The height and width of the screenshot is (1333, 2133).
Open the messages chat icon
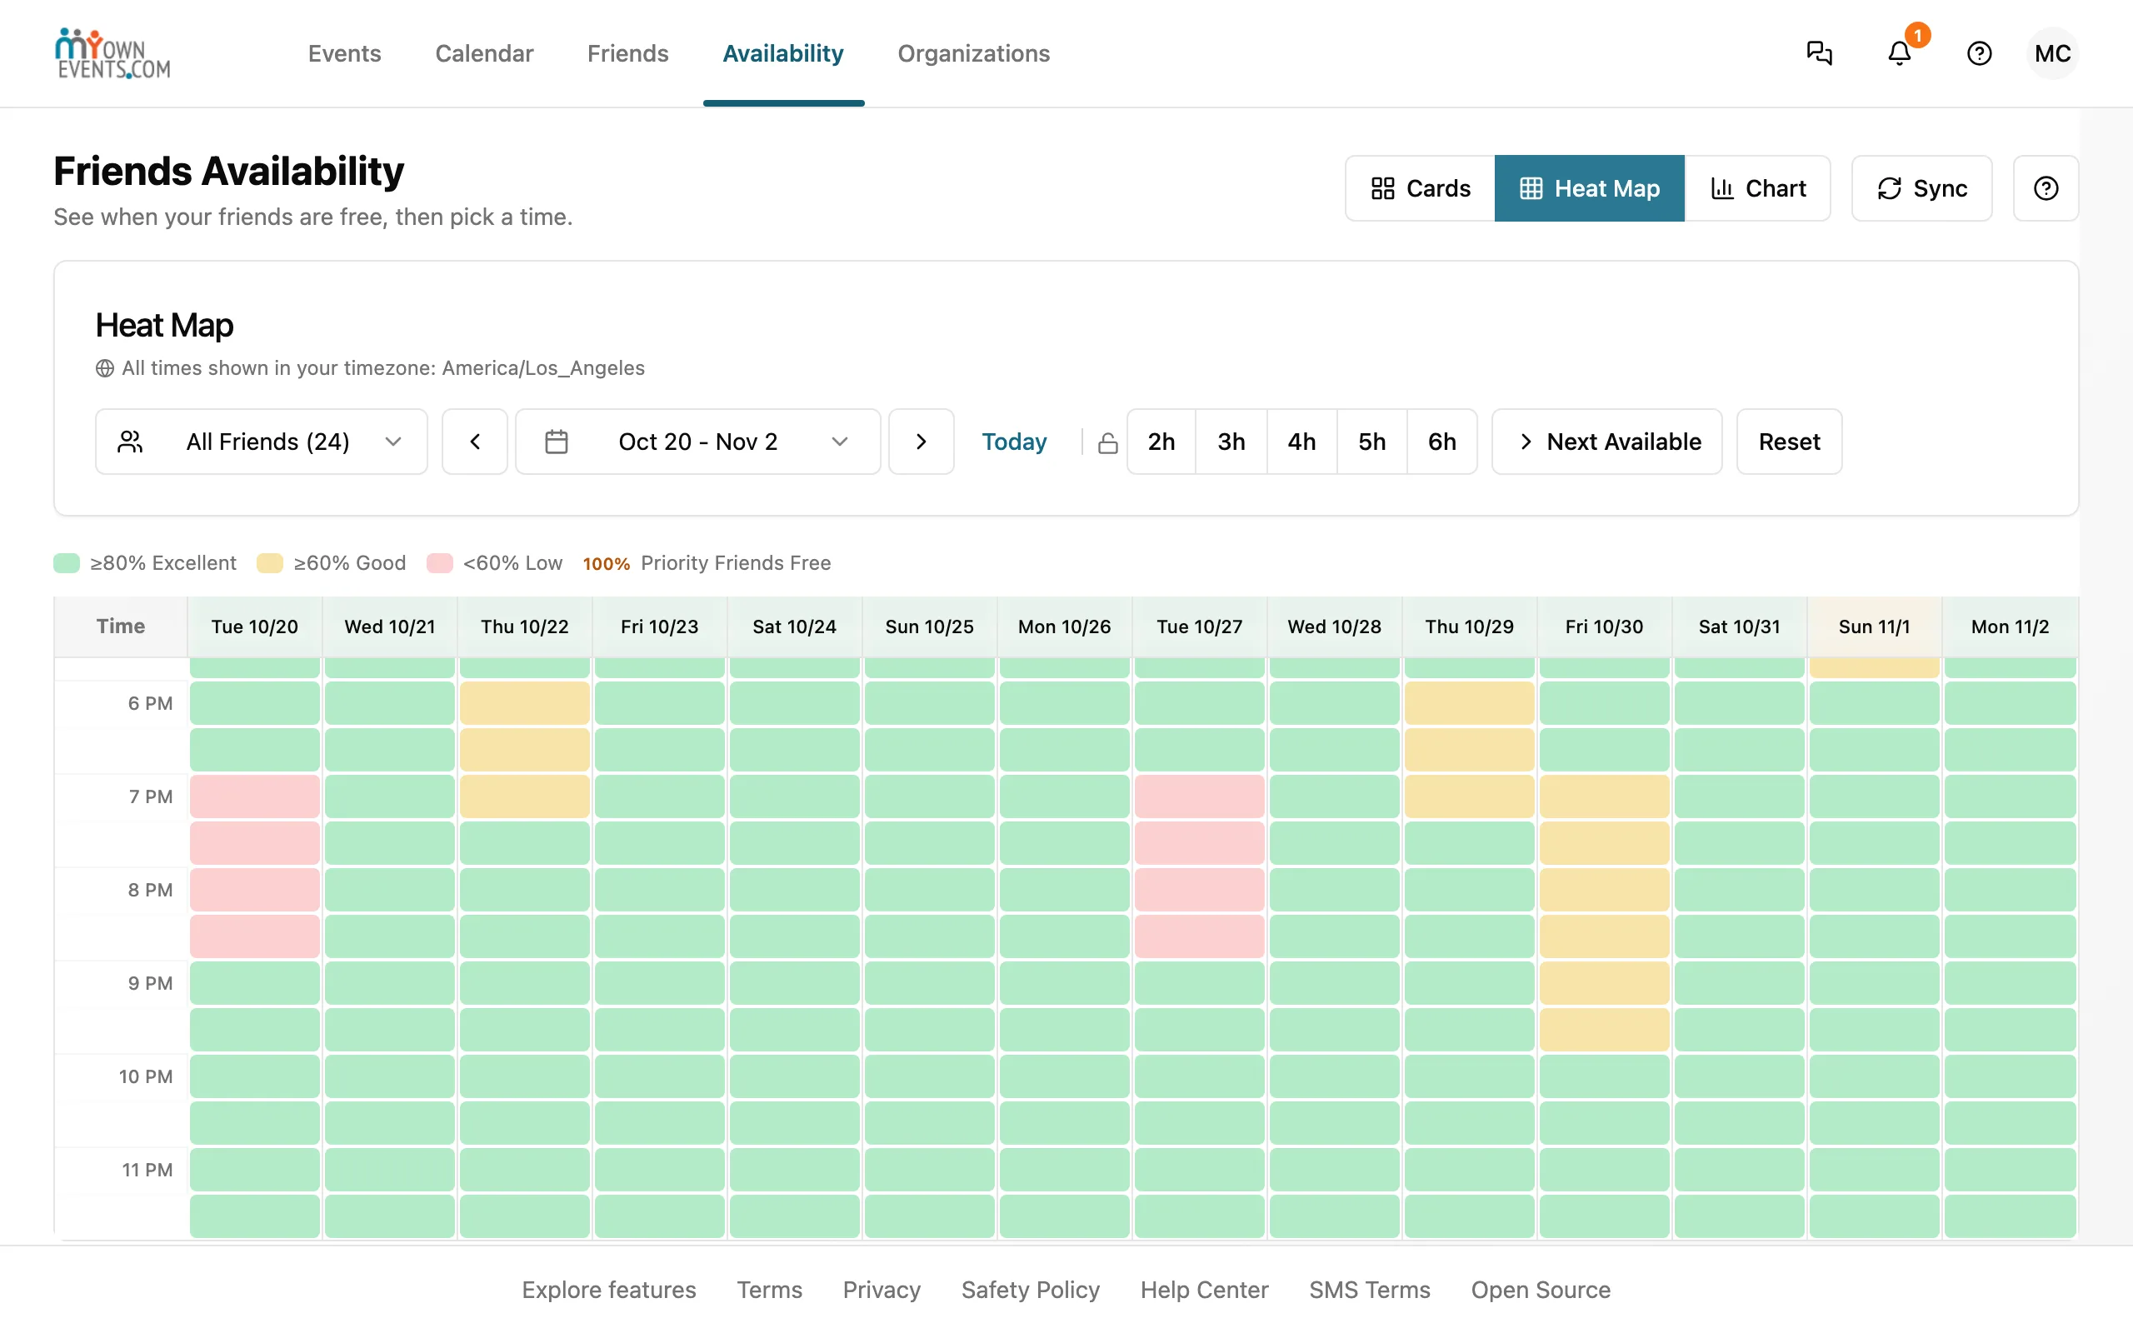[1819, 52]
